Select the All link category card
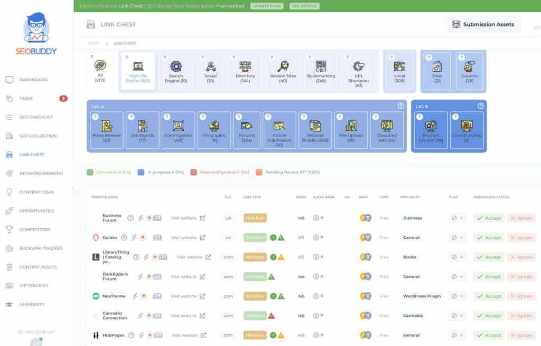Image resolution: width=541 pixels, height=346 pixels. coord(100,70)
